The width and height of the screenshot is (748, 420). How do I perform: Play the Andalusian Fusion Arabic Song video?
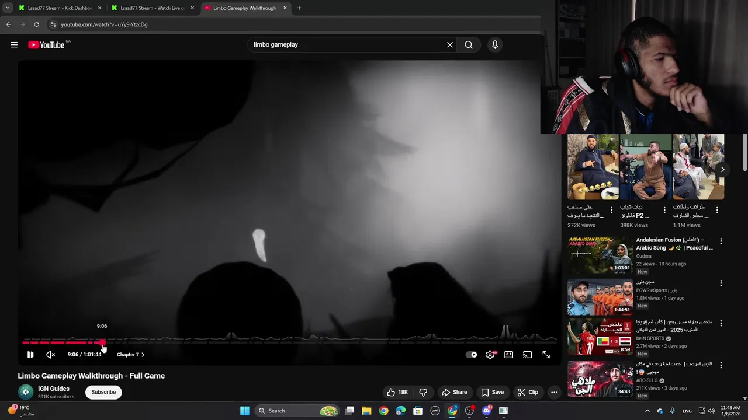click(x=600, y=255)
